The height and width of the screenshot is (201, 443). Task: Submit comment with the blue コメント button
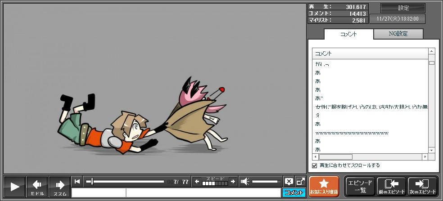(x=294, y=193)
